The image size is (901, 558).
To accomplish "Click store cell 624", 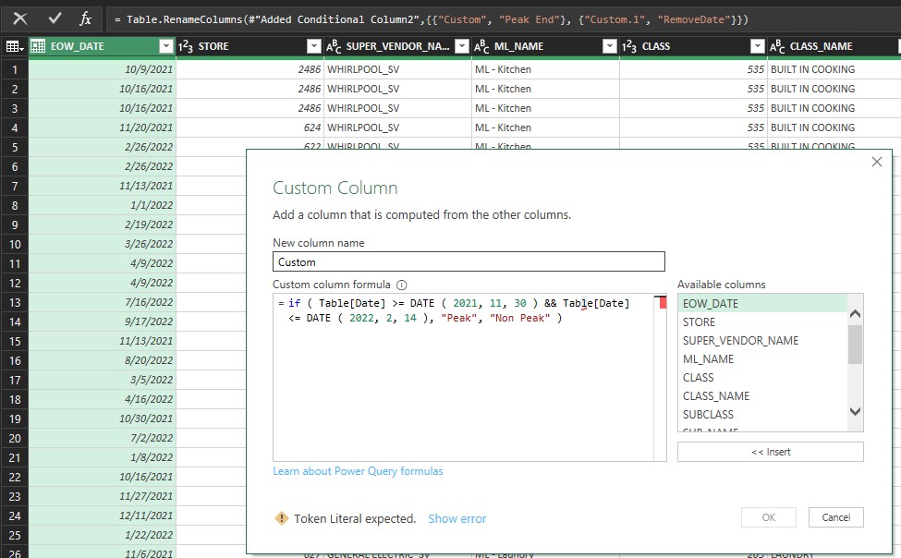I will coord(250,127).
